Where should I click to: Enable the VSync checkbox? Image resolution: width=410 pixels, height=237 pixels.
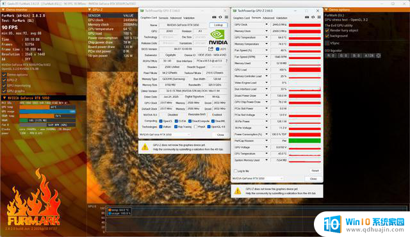pos(327,43)
